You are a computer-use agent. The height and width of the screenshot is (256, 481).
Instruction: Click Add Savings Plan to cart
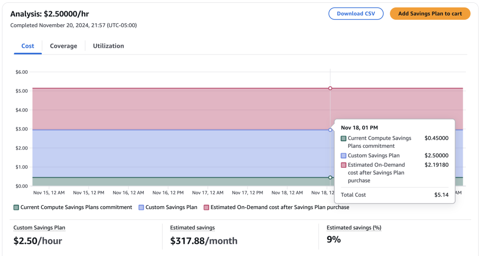[x=430, y=14]
